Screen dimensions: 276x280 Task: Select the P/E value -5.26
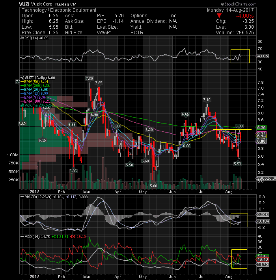(x=118, y=16)
